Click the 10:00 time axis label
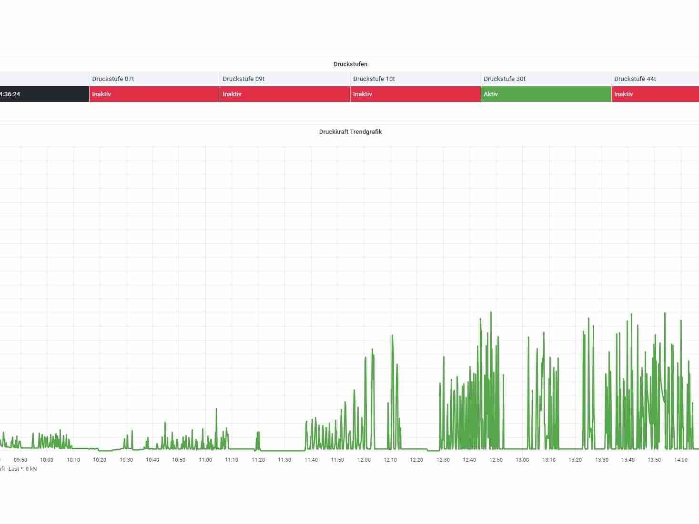Image resolution: width=699 pixels, height=524 pixels. pos(47,460)
